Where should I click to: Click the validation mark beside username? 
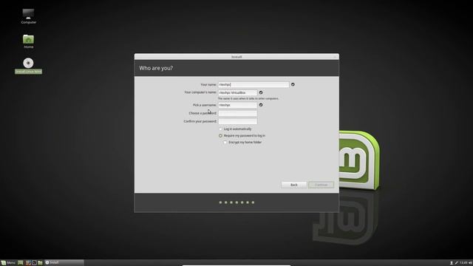point(261,105)
